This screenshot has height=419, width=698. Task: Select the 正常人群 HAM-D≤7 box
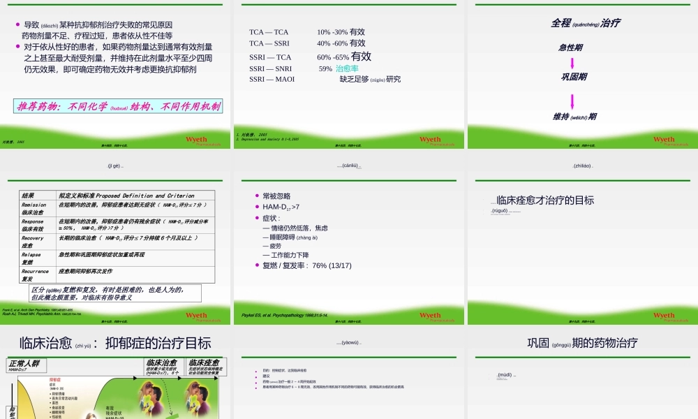coord(26,365)
